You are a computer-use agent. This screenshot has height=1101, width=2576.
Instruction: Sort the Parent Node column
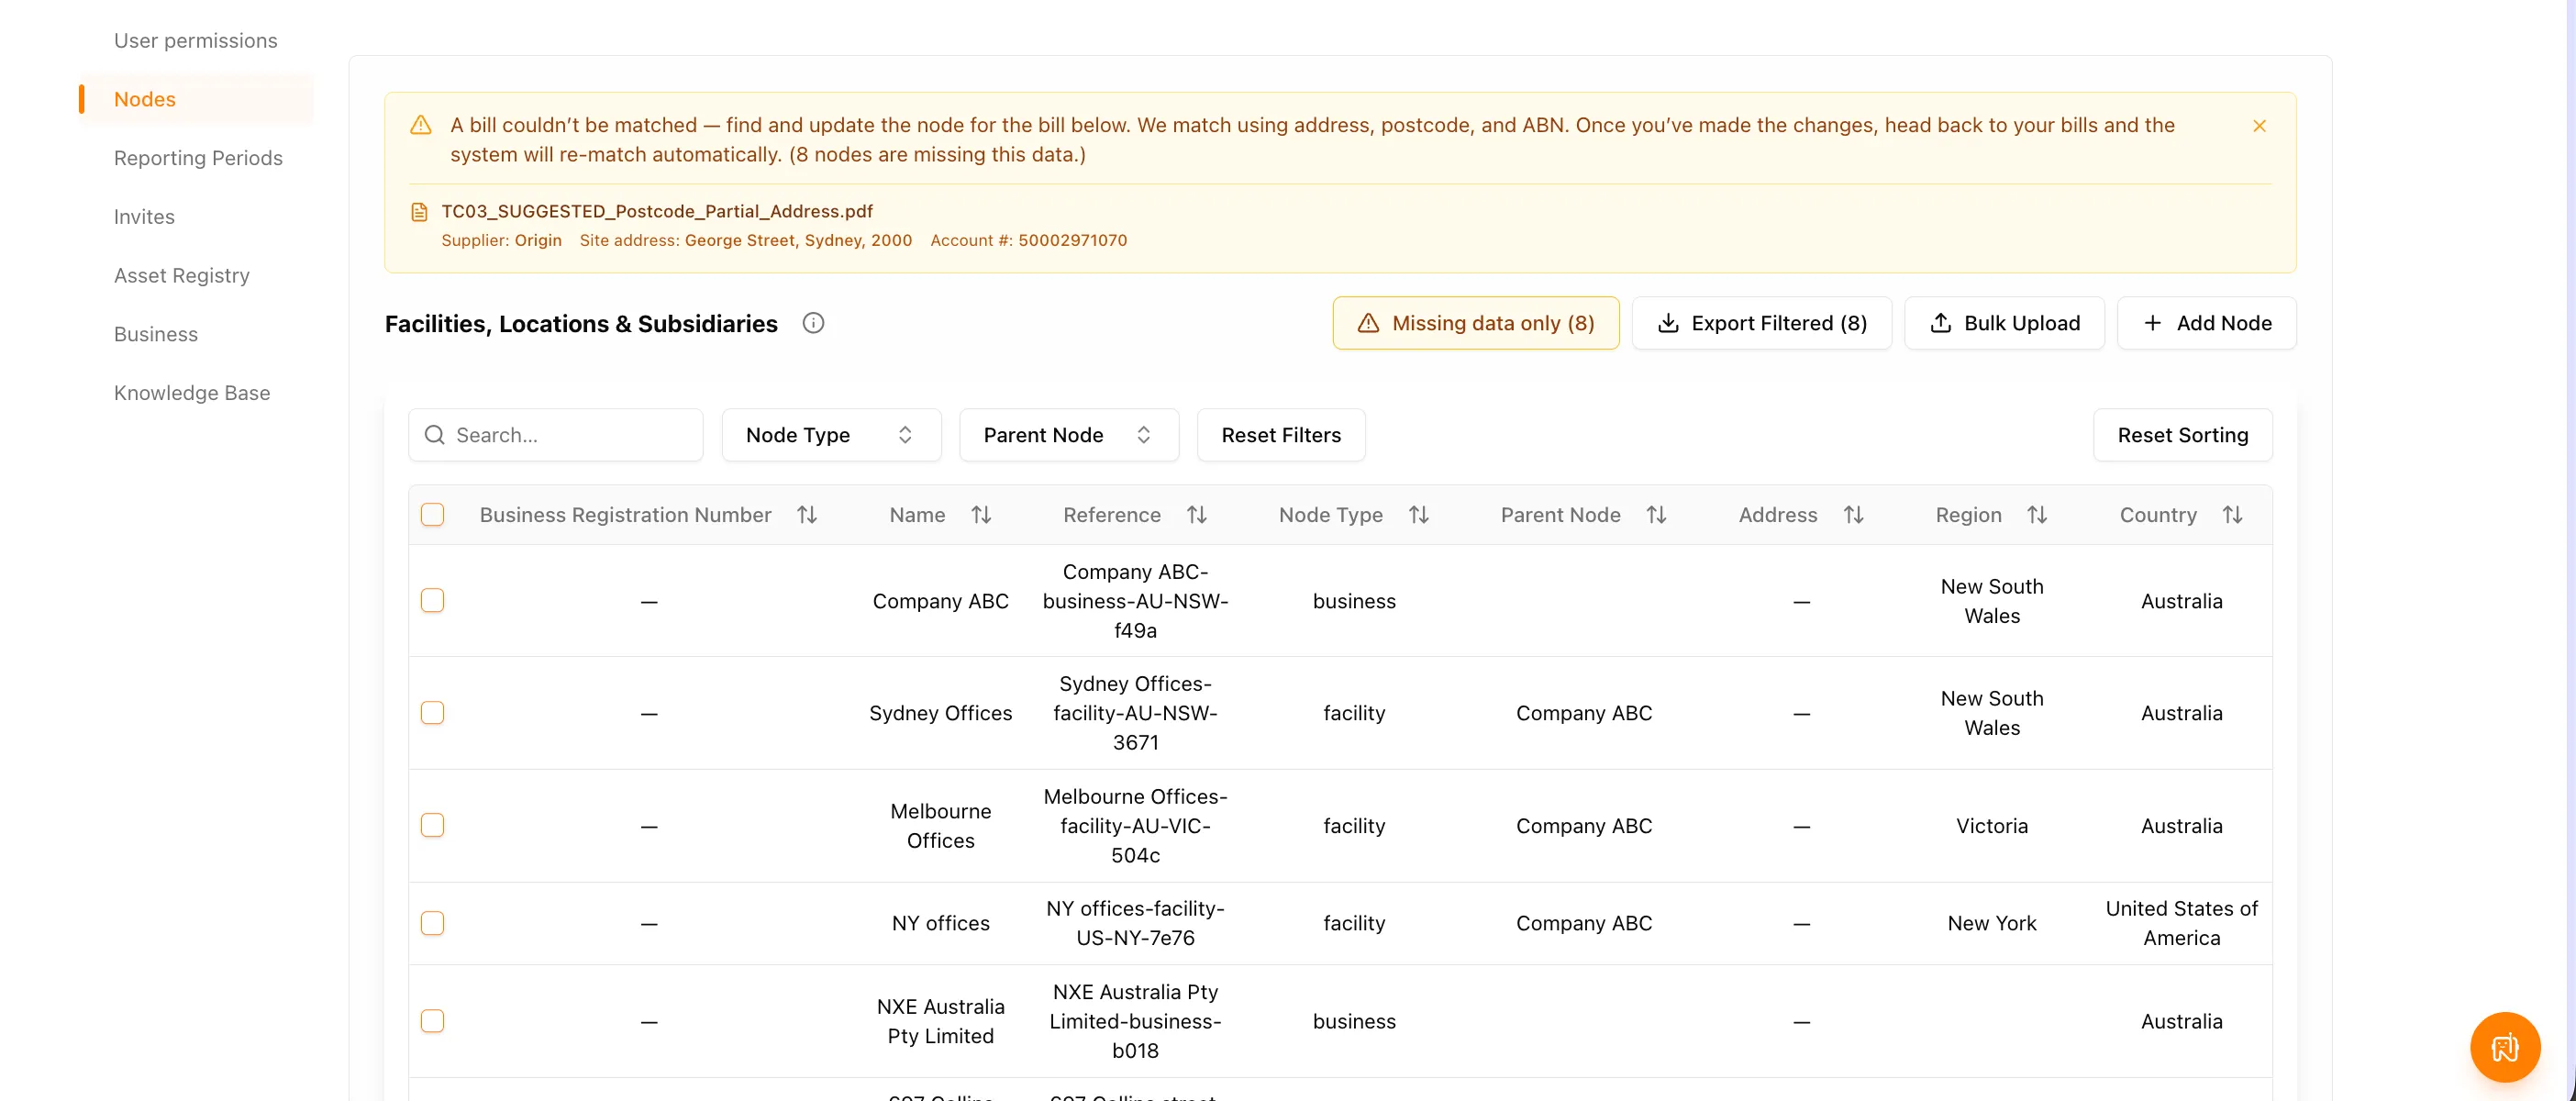1656,515
